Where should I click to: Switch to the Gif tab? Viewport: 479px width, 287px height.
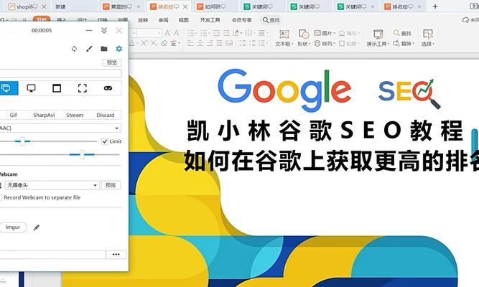pyautogui.click(x=13, y=115)
